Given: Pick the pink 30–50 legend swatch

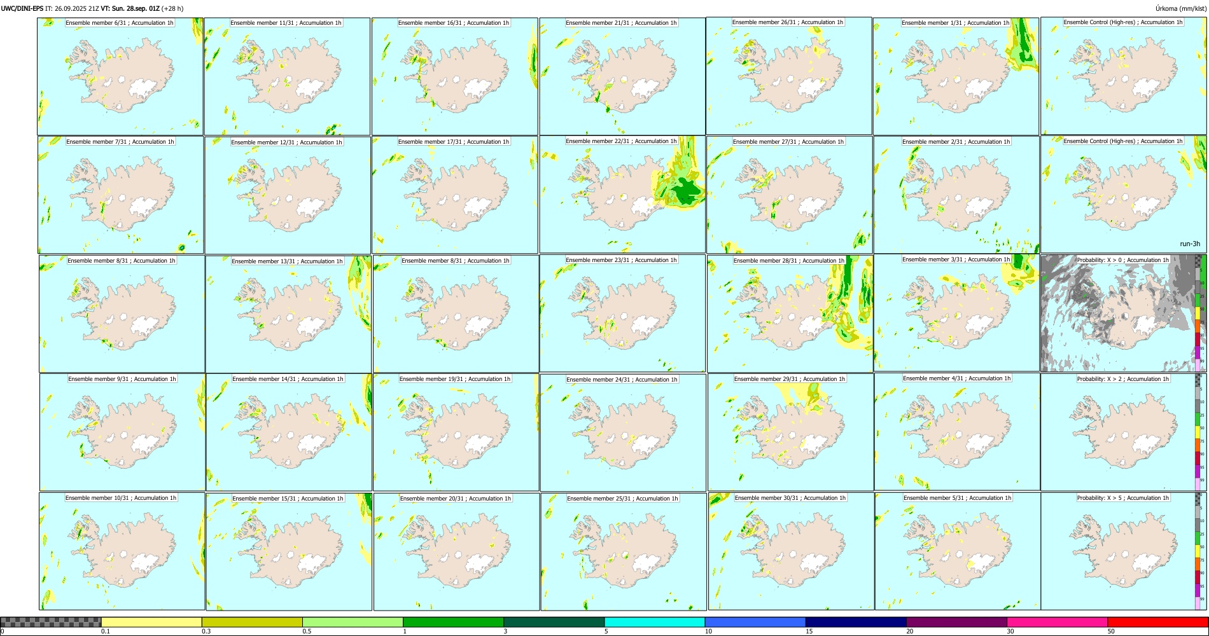Looking at the screenshot, I should (1057, 622).
